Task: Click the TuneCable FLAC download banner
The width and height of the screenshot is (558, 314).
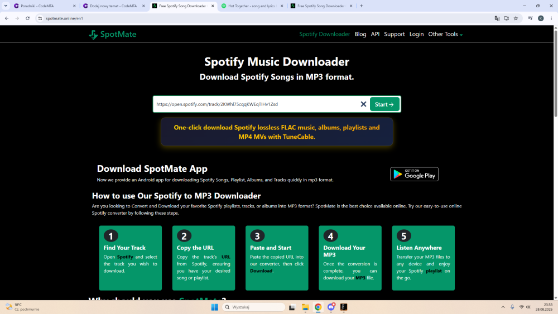Action: [x=277, y=132]
